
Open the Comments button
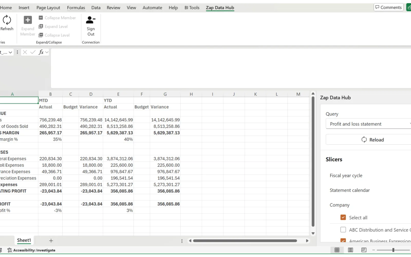pos(388,7)
